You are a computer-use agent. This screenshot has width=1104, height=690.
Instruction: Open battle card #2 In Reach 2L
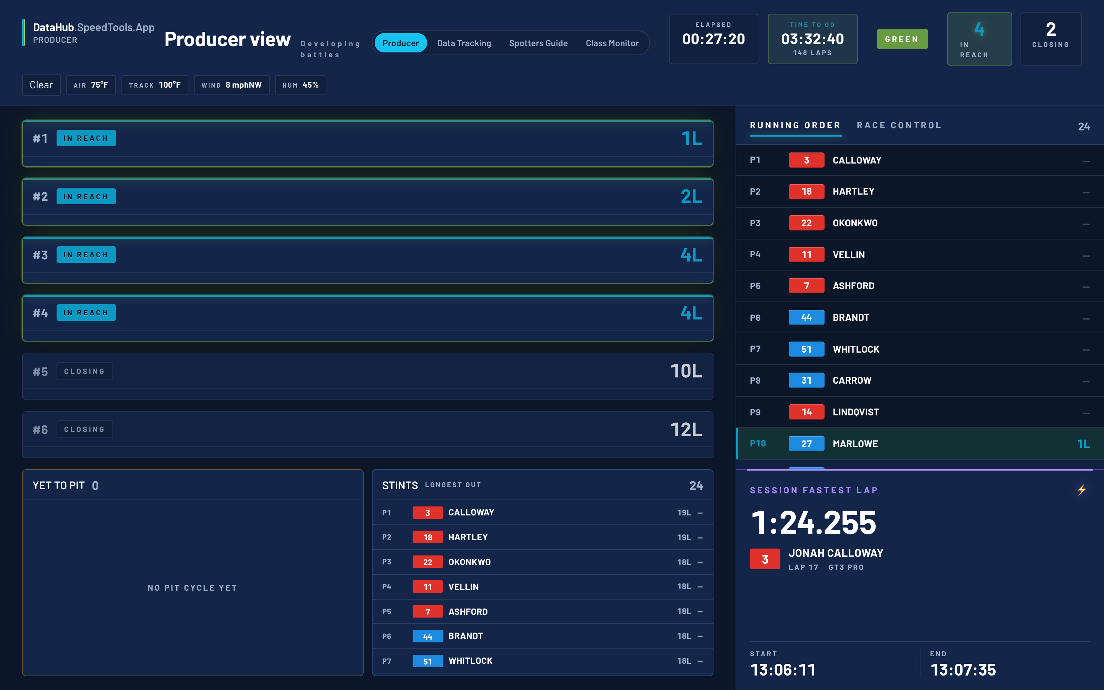[x=368, y=202]
